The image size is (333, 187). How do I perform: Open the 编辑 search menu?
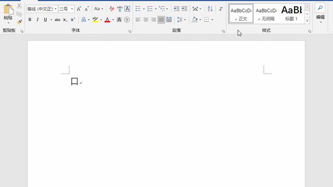tap(321, 14)
